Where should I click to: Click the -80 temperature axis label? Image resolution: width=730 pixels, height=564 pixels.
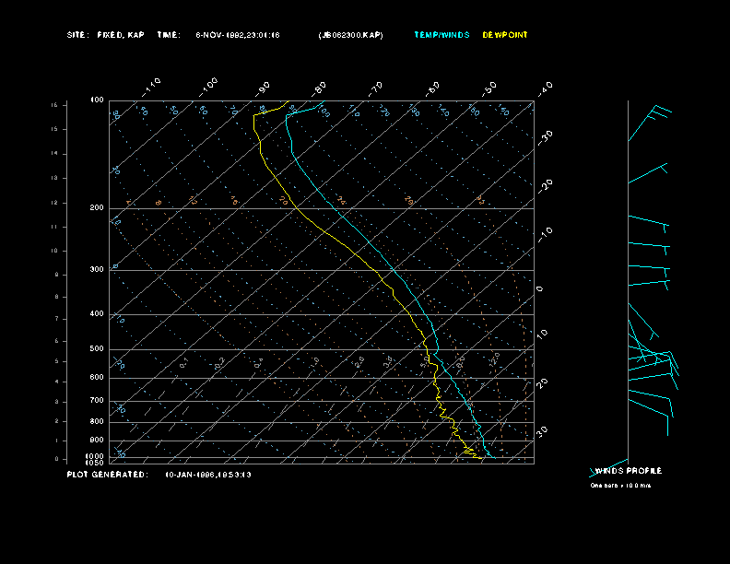(320, 88)
